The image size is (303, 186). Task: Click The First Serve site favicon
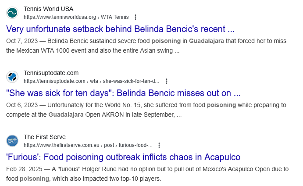coord(12,141)
